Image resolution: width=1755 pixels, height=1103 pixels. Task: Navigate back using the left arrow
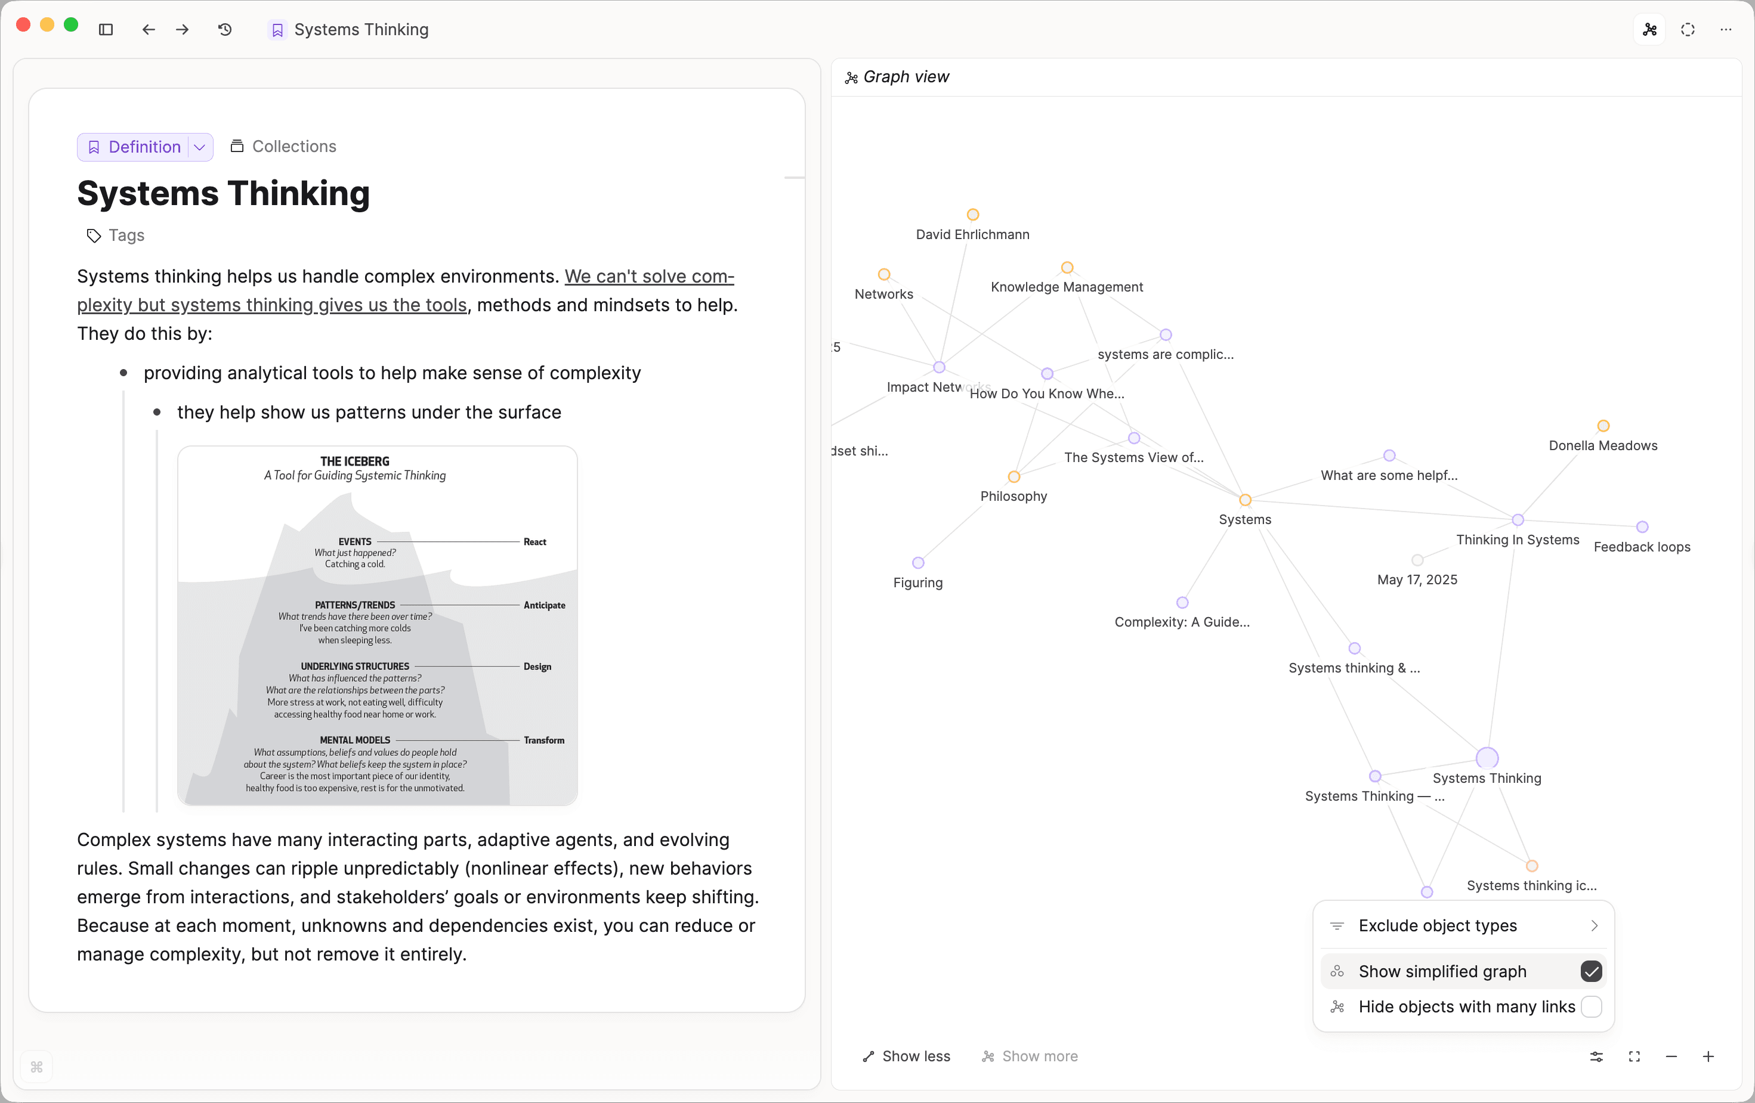(149, 30)
